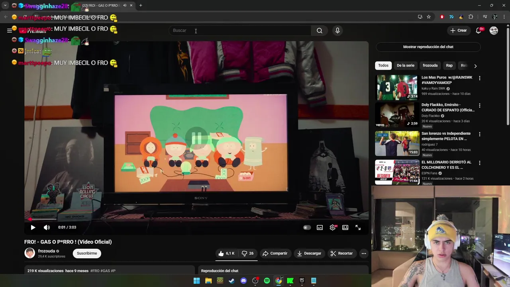
Task: Select the frozouda filter chip
Action: [430, 65]
